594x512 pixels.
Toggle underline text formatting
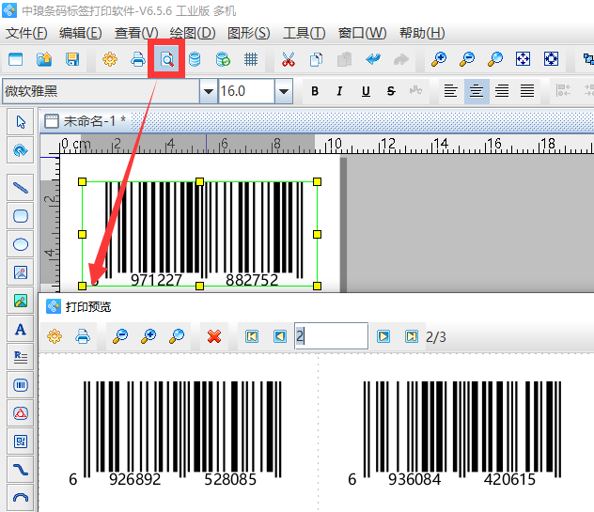pyautogui.click(x=366, y=91)
